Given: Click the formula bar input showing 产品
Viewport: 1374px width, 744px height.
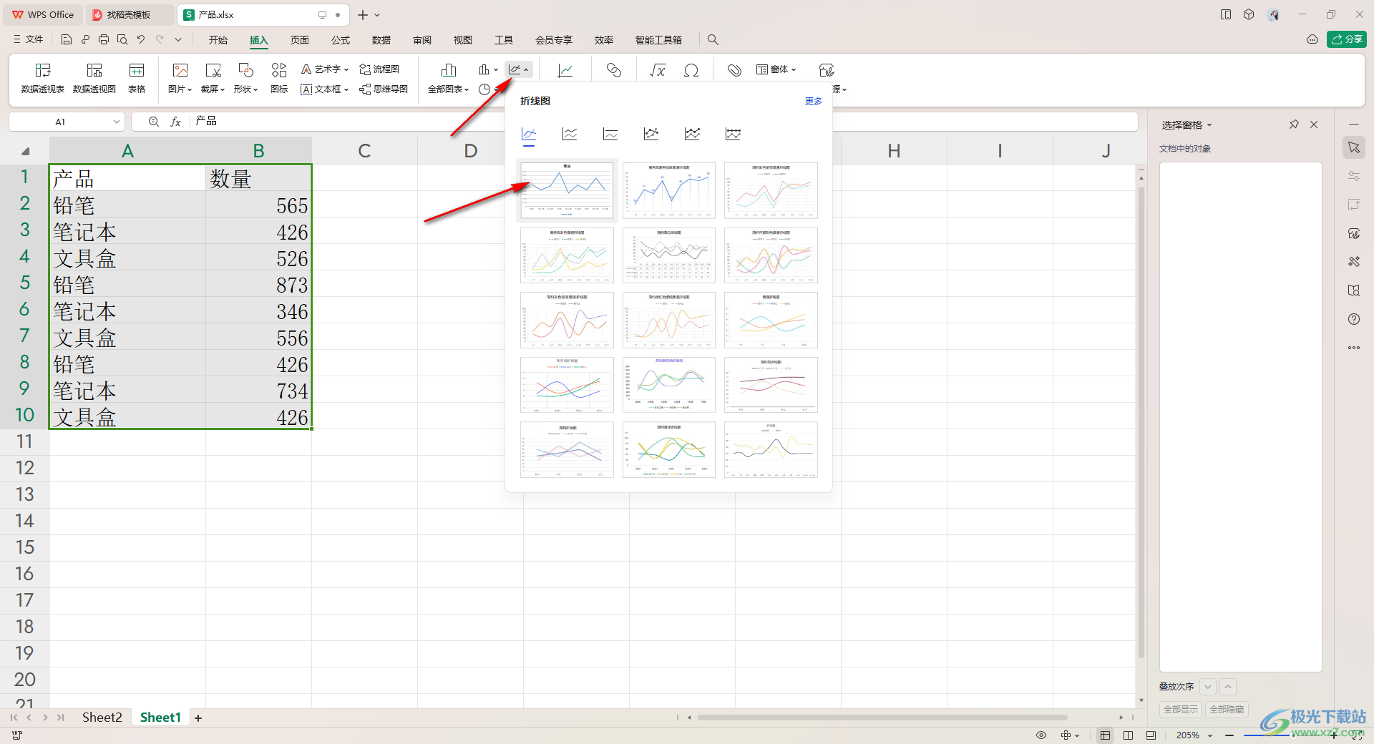Looking at the screenshot, I should pos(664,122).
